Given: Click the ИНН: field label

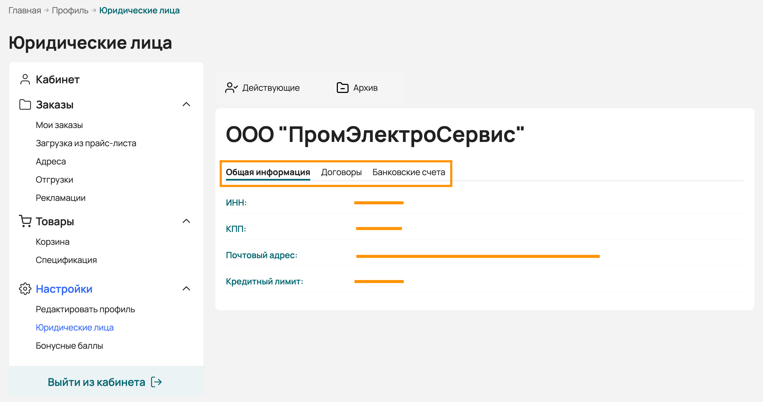Looking at the screenshot, I should pyautogui.click(x=236, y=203).
